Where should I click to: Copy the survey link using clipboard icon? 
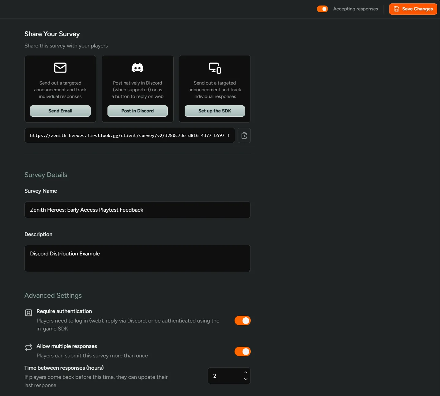[x=244, y=135]
